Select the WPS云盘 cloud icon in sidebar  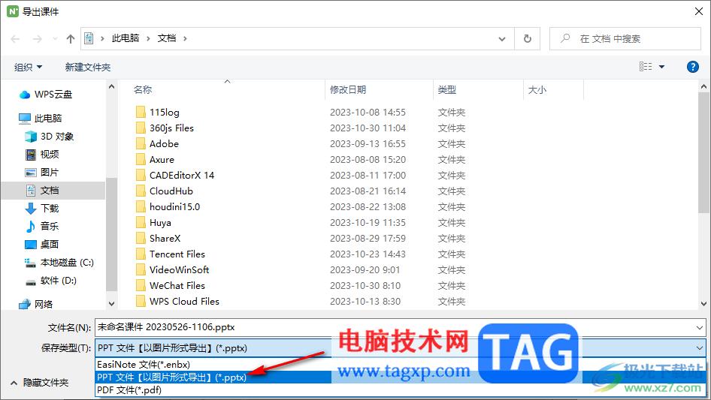coord(25,95)
